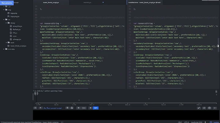220x123 pixels.
Task: Click the left editor vertical scrollbar
Action: 125,45
